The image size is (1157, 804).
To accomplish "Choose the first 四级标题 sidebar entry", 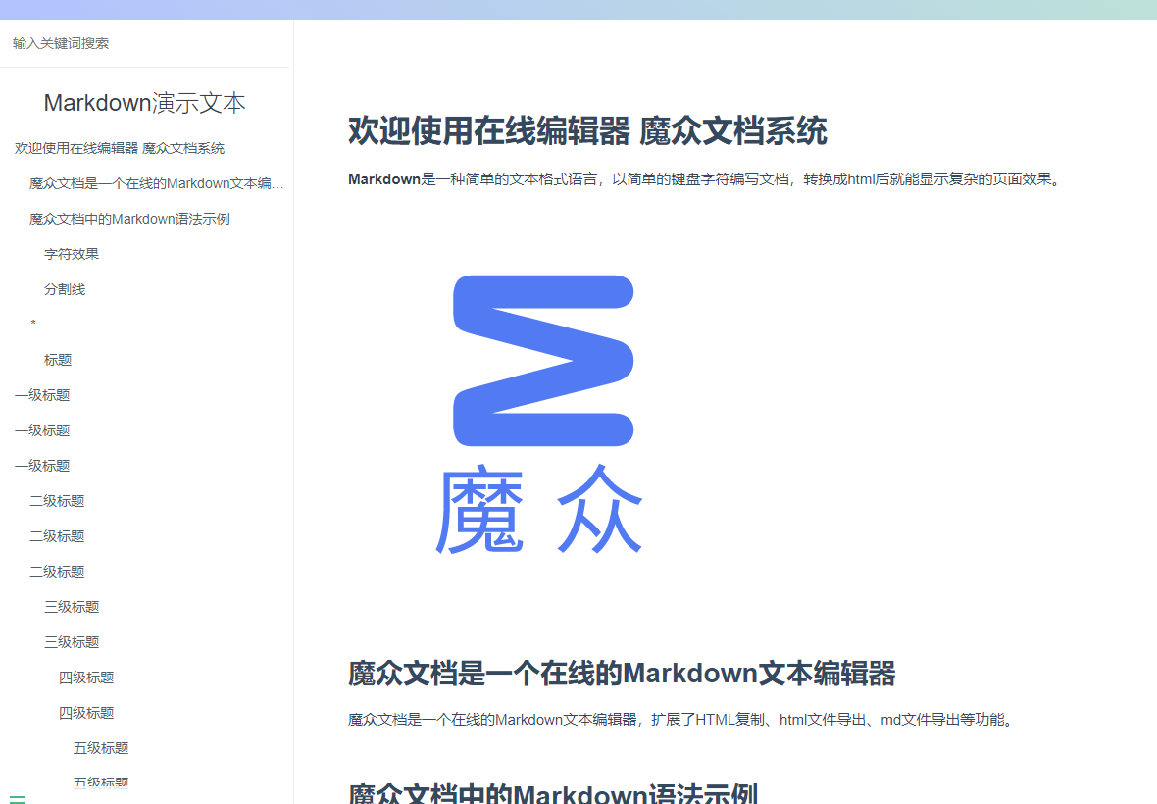I will 86,678.
